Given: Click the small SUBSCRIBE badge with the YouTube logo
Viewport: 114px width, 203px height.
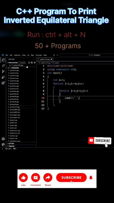Looking at the screenshot, I should [x=100, y=141].
